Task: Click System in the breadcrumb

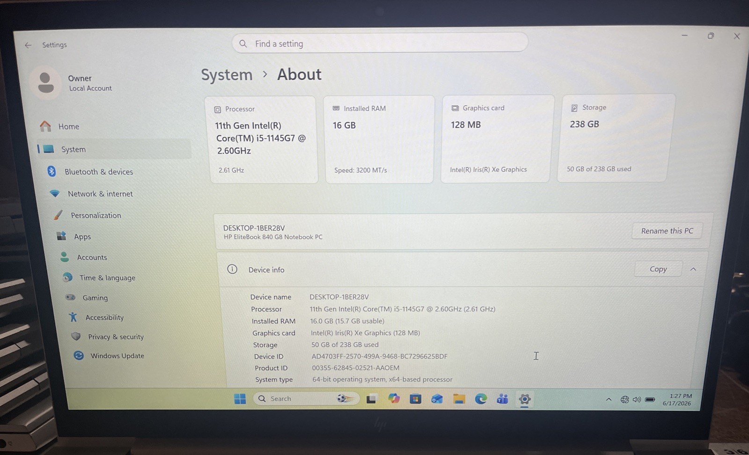Action: pyautogui.click(x=227, y=75)
